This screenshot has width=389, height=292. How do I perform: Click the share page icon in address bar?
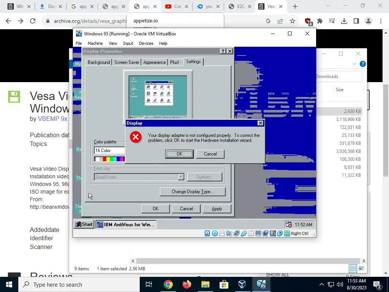(x=280, y=21)
